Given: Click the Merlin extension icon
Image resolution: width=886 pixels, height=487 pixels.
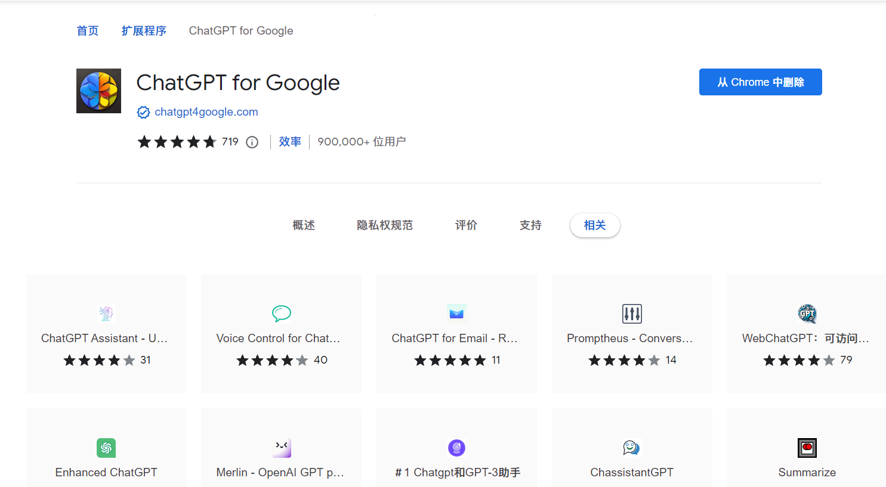Looking at the screenshot, I should point(282,448).
